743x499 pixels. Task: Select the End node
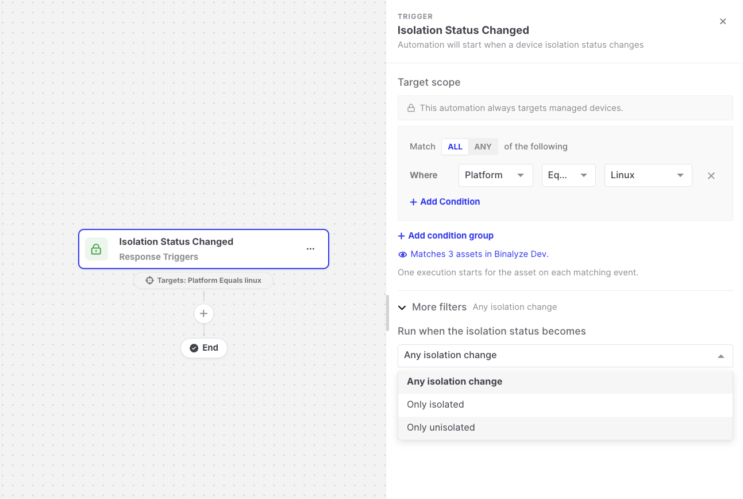click(x=204, y=348)
